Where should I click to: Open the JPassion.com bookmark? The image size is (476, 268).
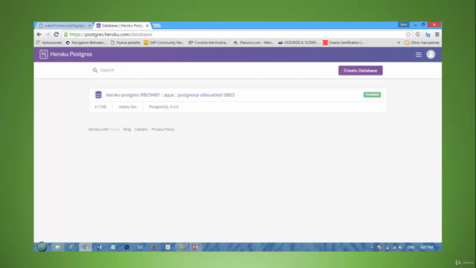click(254, 42)
